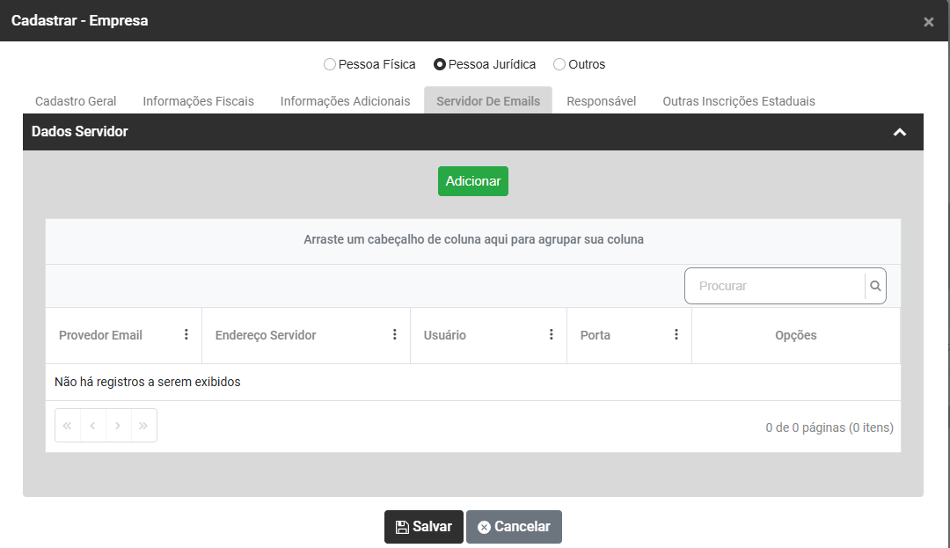The height and width of the screenshot is (548, 950).
Task: Go to the Responsável tab
Action: pyautogui.click(x=601, y=101)
